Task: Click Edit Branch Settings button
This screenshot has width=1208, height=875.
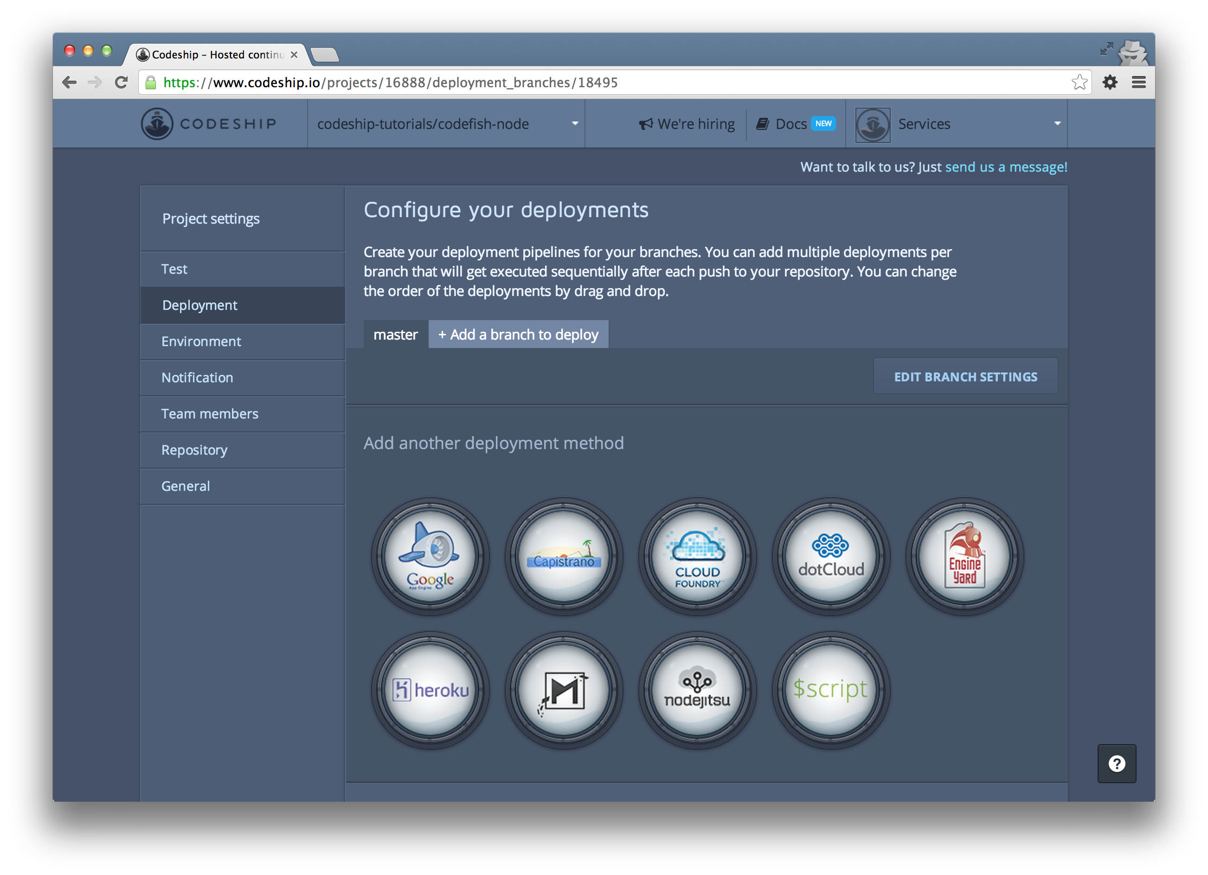Action: tap(965, 377)
